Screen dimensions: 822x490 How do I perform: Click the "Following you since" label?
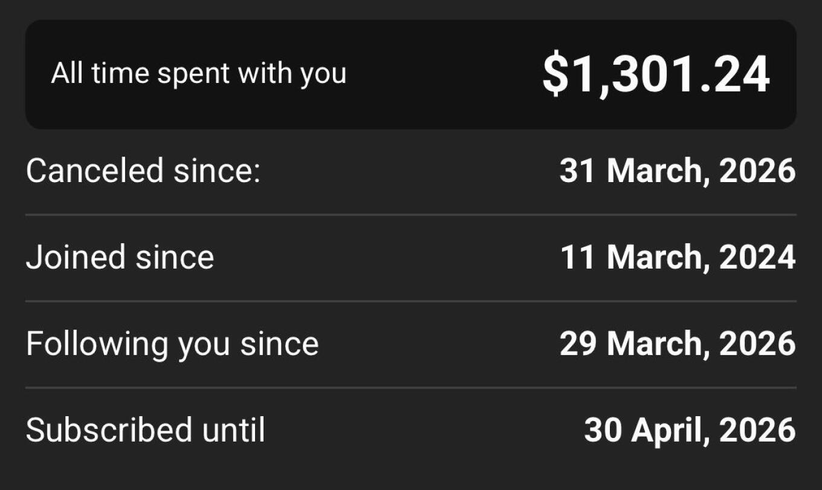tap(172, 344)
